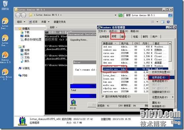Open the Domino Admin 8.5 desktop shortcut
The image size is (184, 130).
(x=5, y=57)
